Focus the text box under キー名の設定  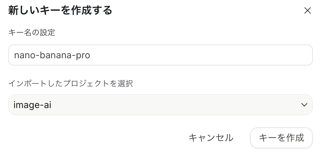[x=160, y=55]
